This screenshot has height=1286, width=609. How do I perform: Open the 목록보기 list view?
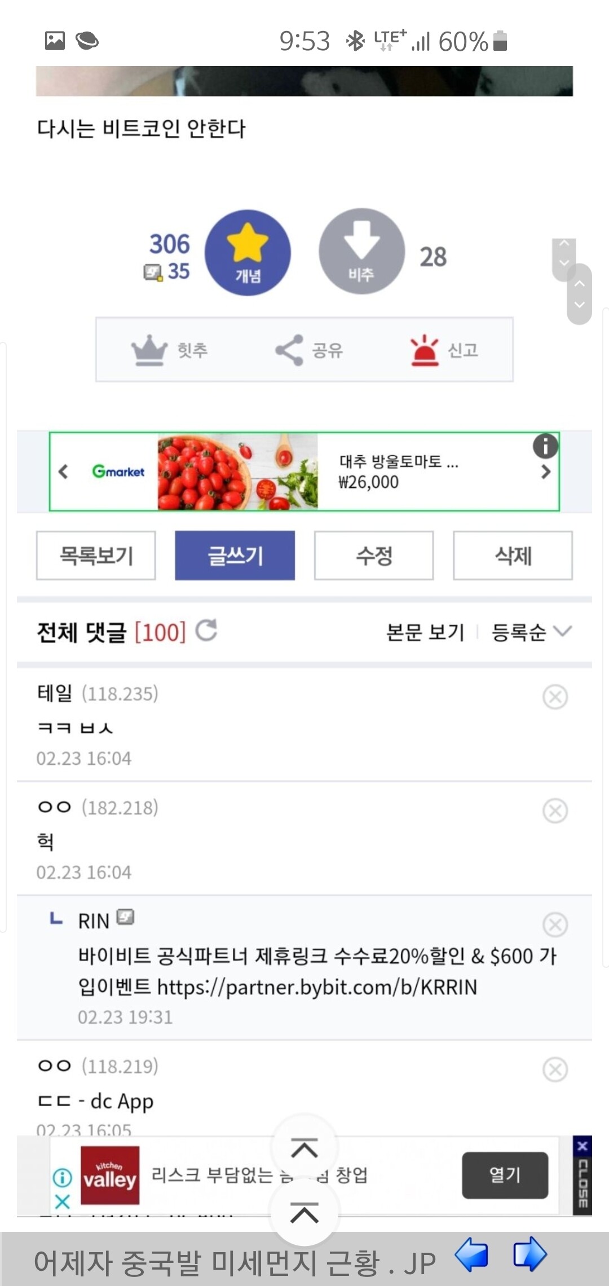pos(95,556)
